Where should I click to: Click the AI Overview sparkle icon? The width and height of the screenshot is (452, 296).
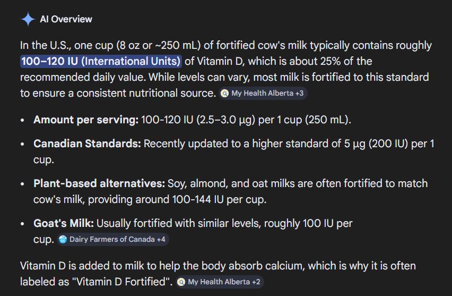28,19
